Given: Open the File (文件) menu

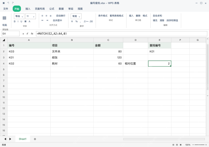Looking at the screenshot, I should click(x=6, y=9).
